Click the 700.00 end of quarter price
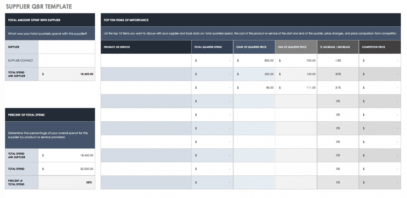 pos(296,61)
